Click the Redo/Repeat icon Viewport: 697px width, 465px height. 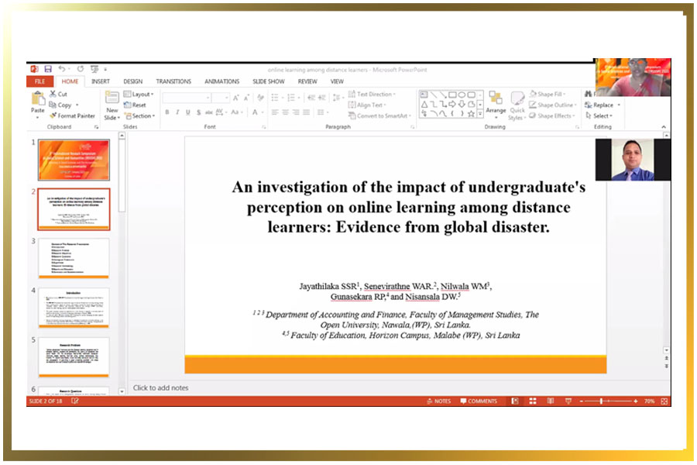click(x=80, y=69)
